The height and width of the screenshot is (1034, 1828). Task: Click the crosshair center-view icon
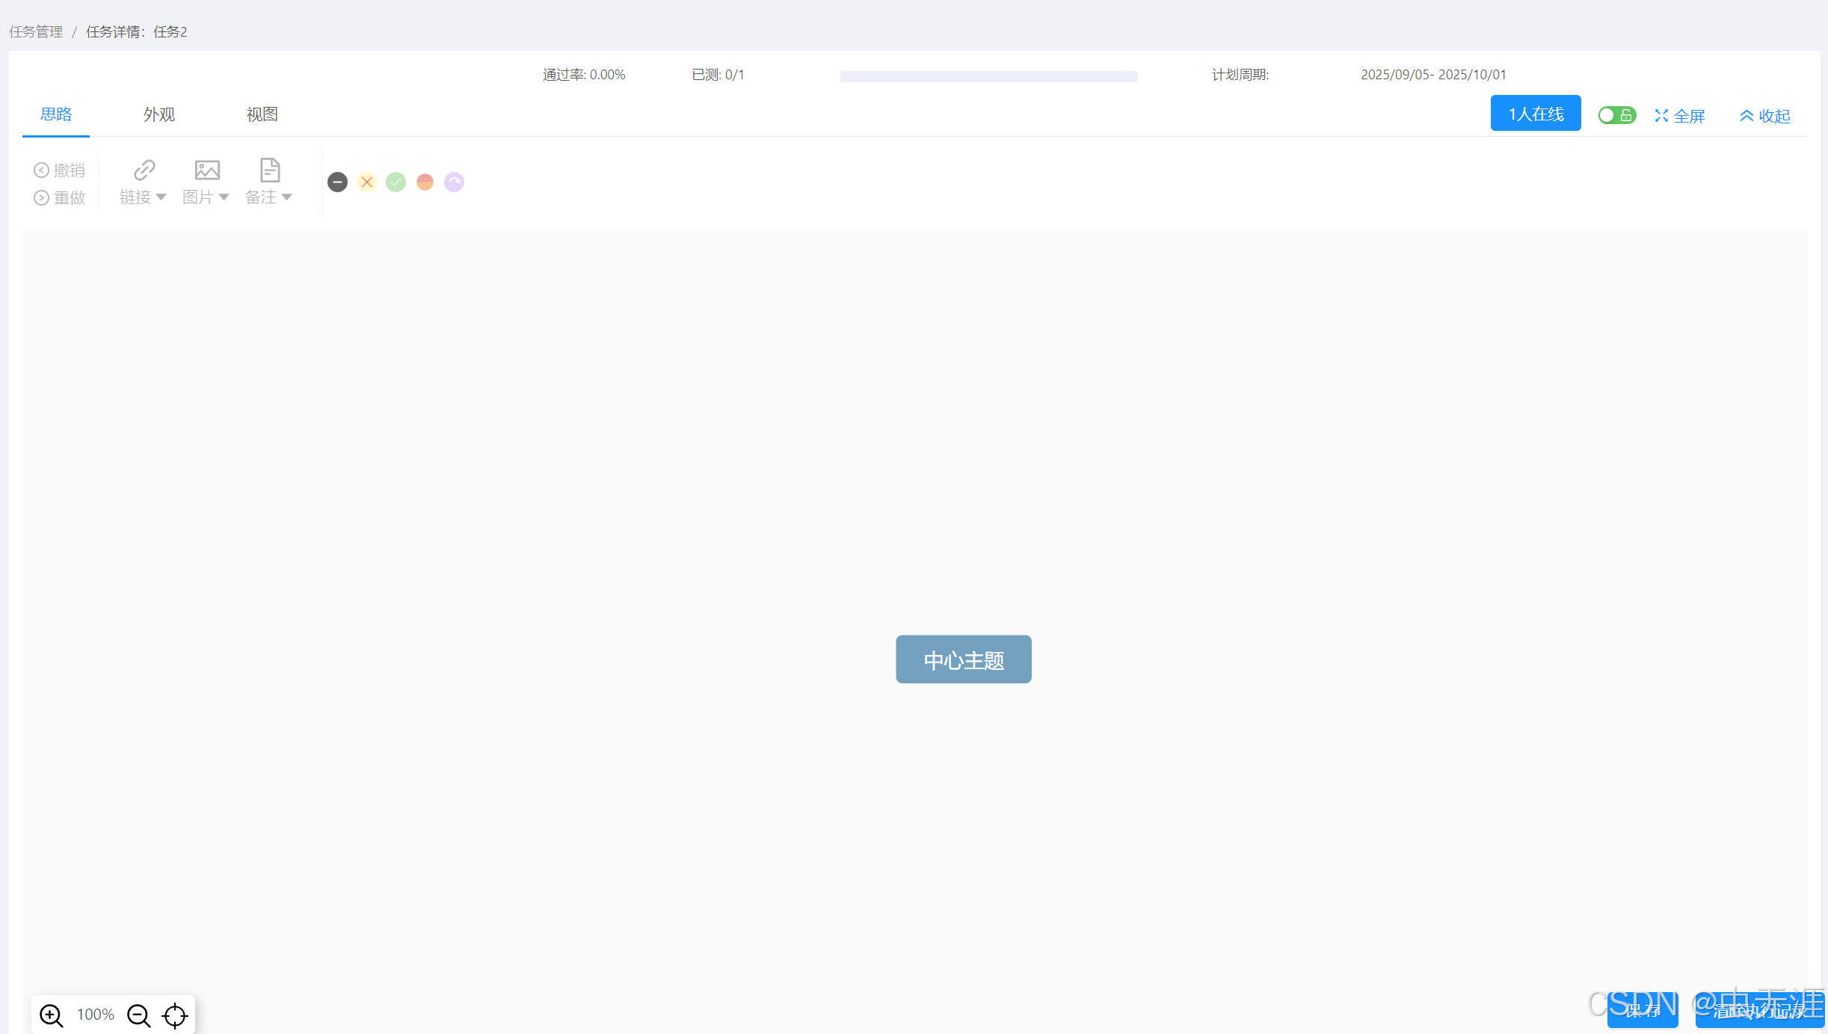click(175, 1015)
